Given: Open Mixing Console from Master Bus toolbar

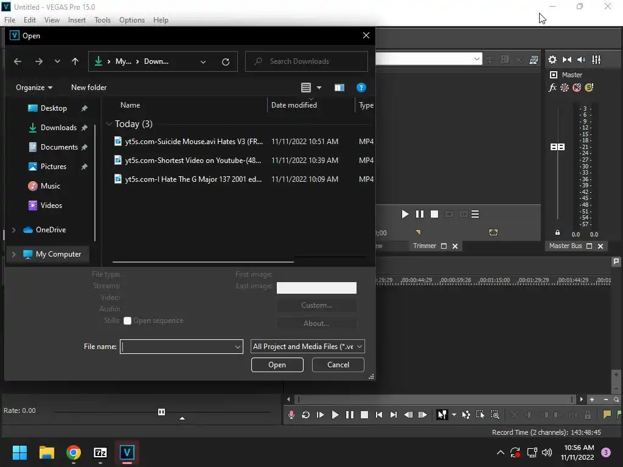Looking at the screenshot, I should [x=596, y=60].
